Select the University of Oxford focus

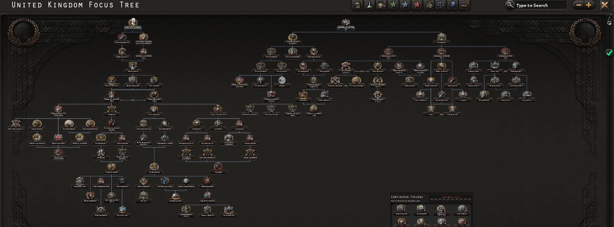click(x=292, y=53)
